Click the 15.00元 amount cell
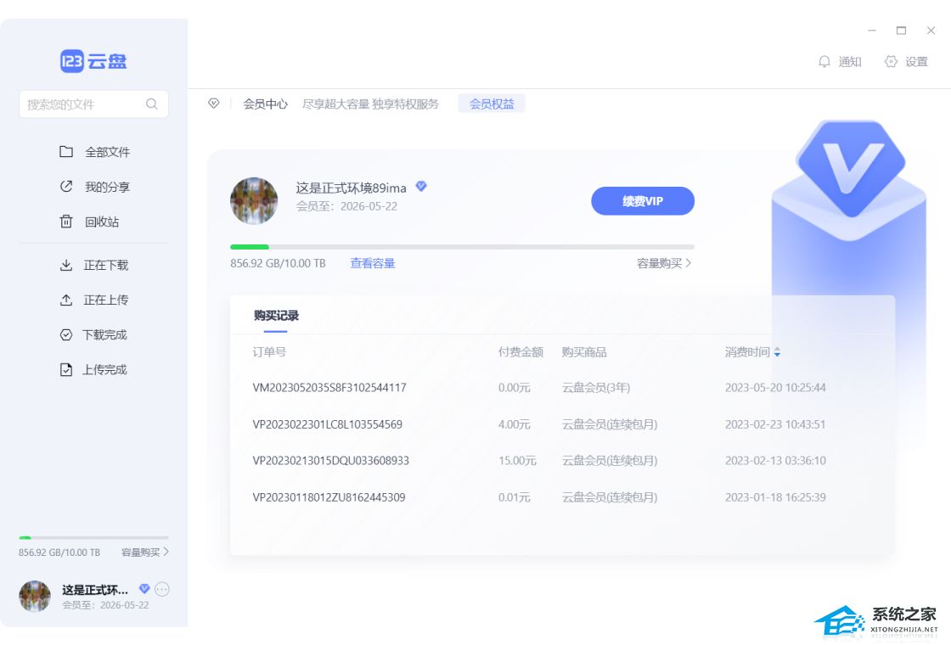Screen dimensions: 951x645 pyautogui.click(x=517, y=461)
